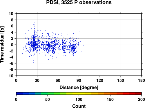This screenshot has height=108, width=145.
Task: Select the y-axis tick label "-4"
Action: pyautogui.click(x=11, y=57)
